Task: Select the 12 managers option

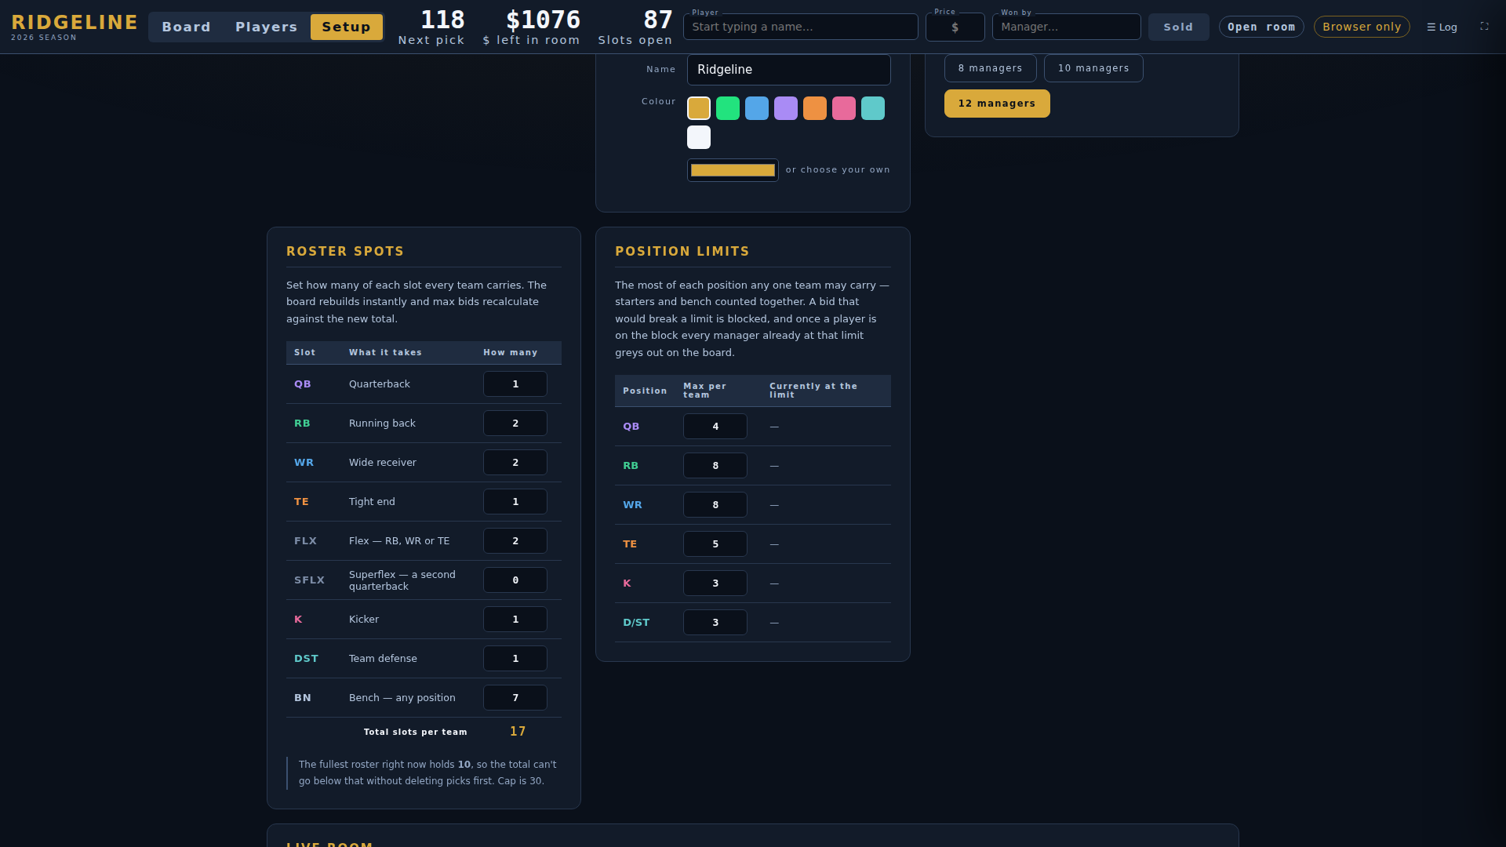Action: [x=997, y=104]
